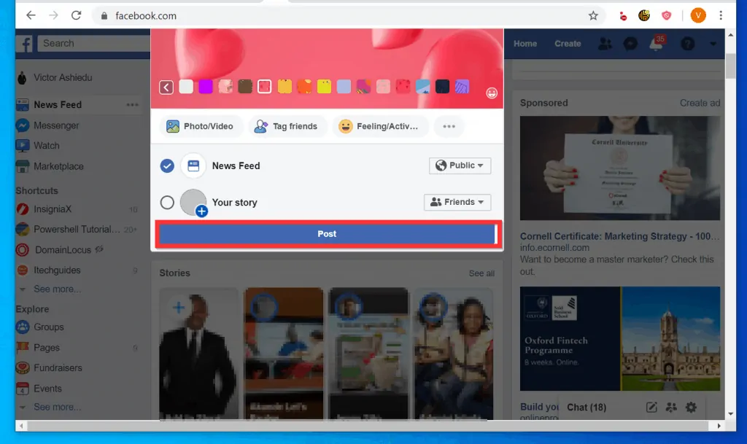
Task: Click the emoji icon in the background picker
Action: tap(492, 93)
